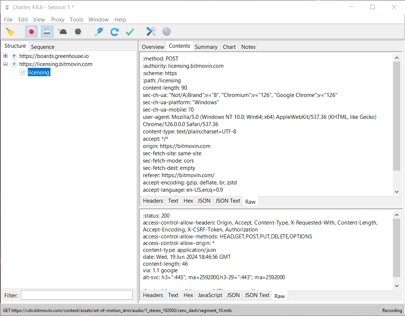Show response Text view
405x316 pixels.
coord(173,295)
